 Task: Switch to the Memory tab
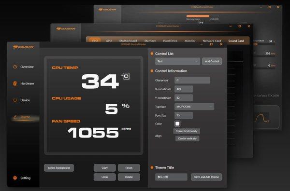[150, 41]
